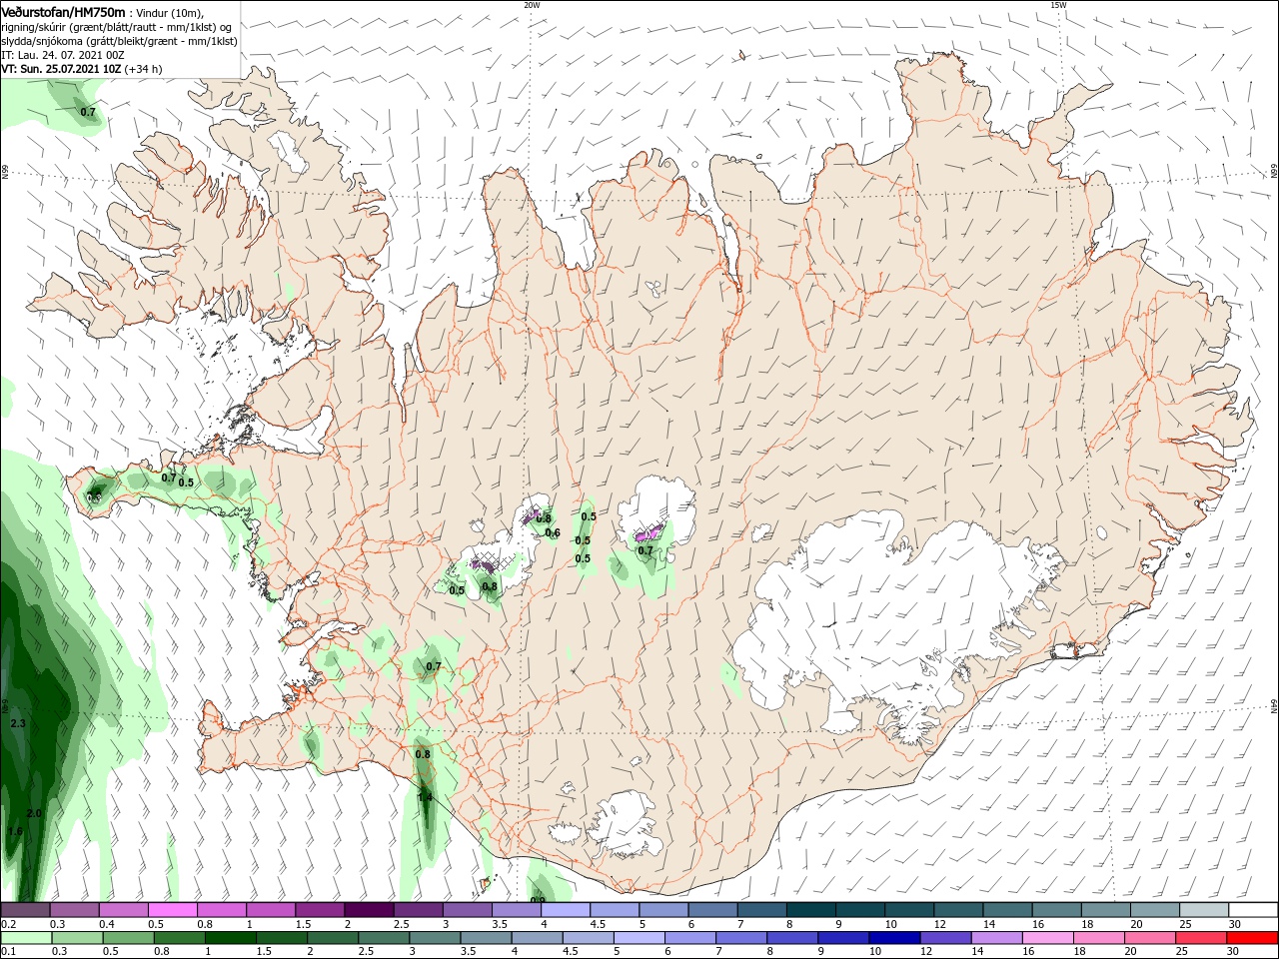Pick the pale grey 25 snow legend swatch
Screen dimensions: 1279x959
coord(1204,910)
